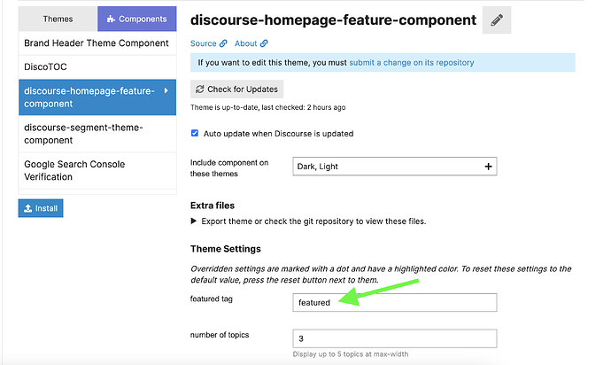Select the DiscoTOC component

click(97, 67)
